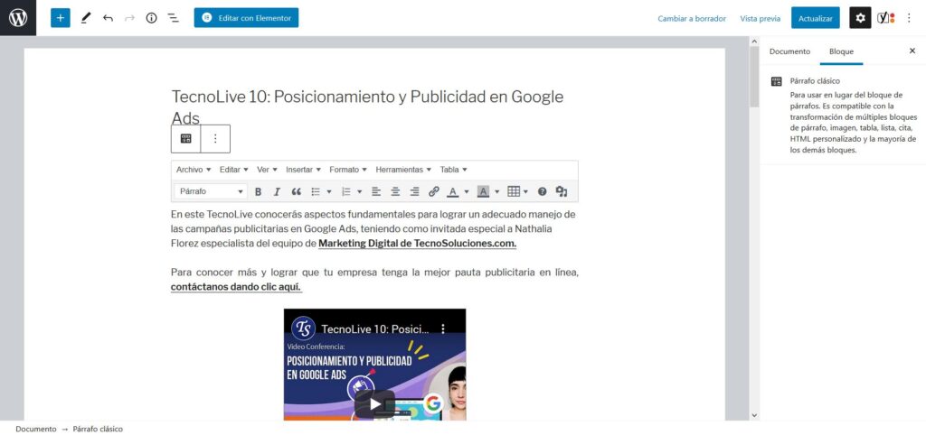926x435 pixels.
Task: Open the block list view icon
Action: pyautogui.click(x=173, y=18)
